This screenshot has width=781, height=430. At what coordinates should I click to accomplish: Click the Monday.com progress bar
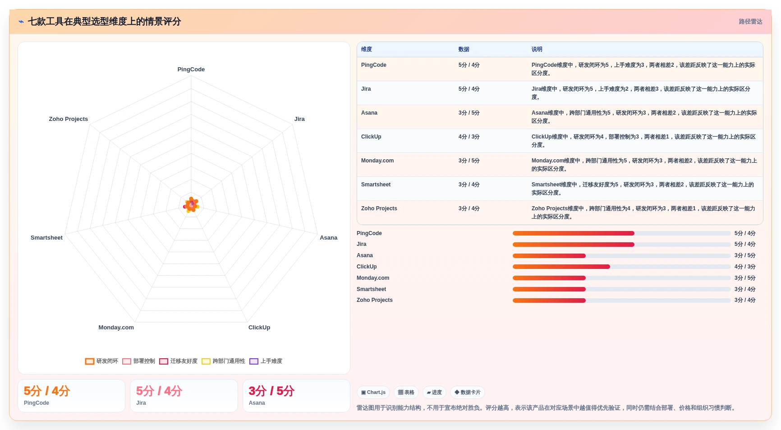point(622,278)
